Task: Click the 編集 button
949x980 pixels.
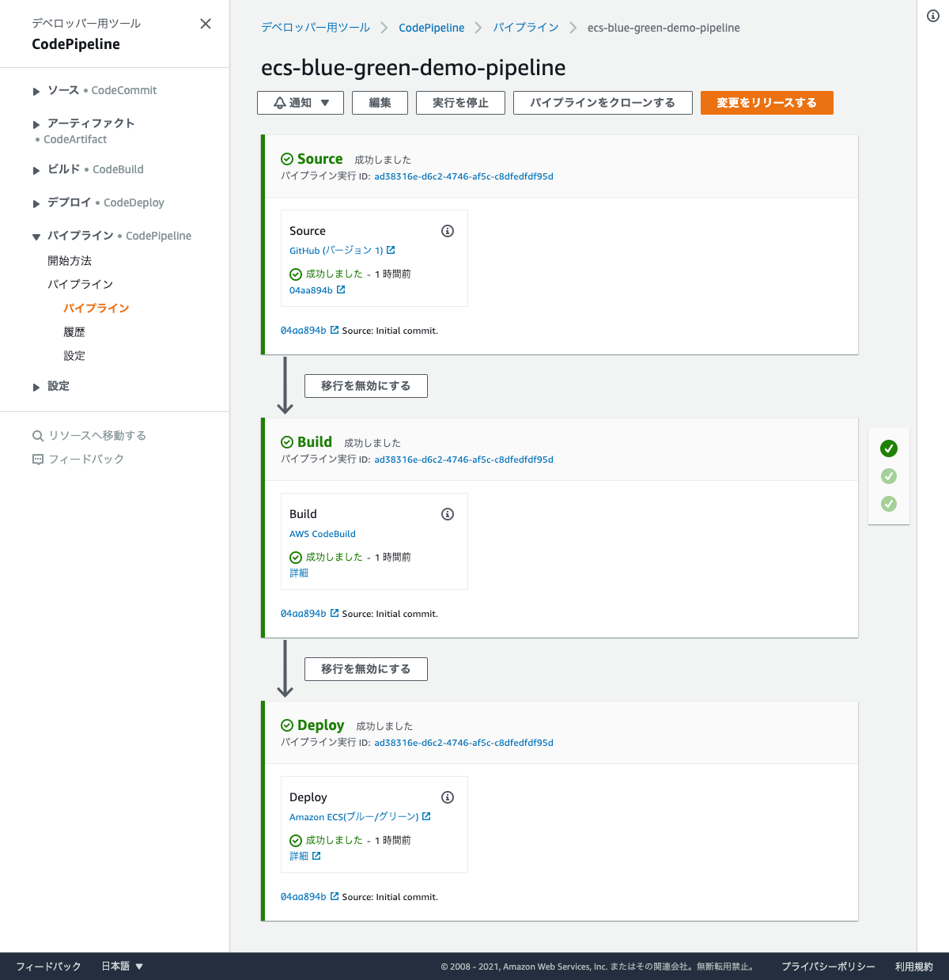Action: coord(380,103)
